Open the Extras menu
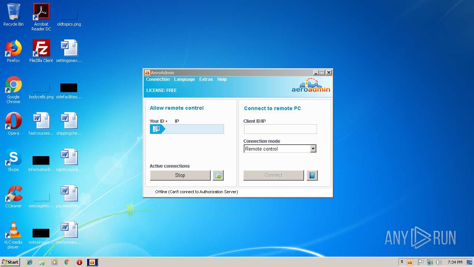Image resolution: width=474 pixels, height=267 pixels. click(x=206, y=79)
